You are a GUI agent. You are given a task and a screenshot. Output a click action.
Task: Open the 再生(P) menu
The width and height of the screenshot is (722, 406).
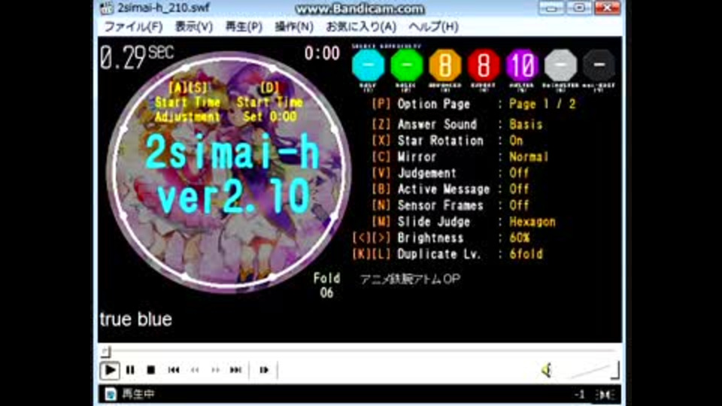coord(244,27)
